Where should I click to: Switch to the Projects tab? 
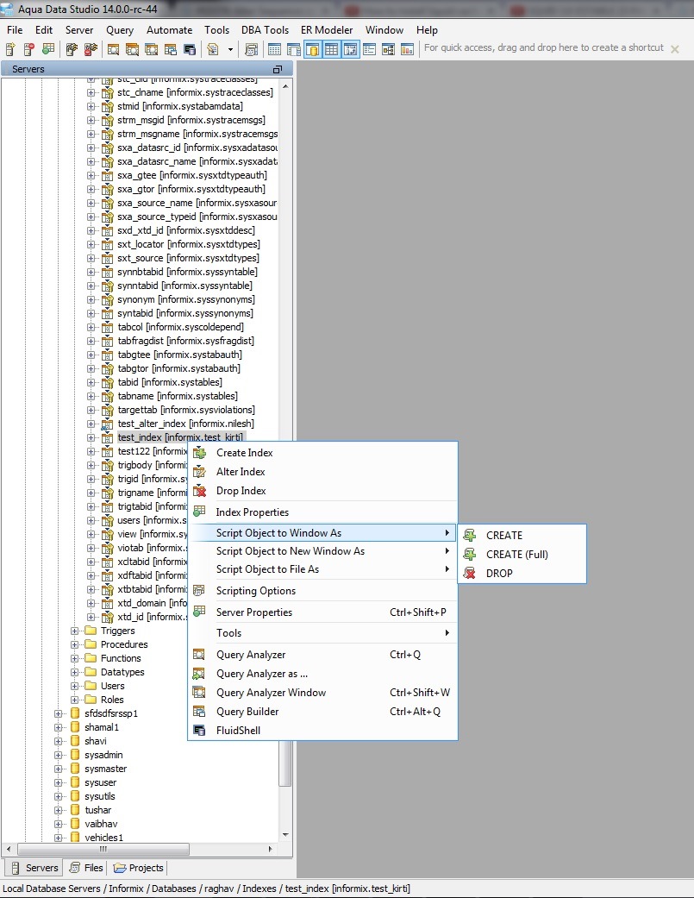(x=138, y=868)
